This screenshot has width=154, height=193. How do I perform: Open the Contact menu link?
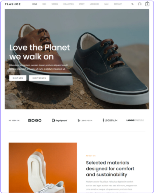point(118,4)
